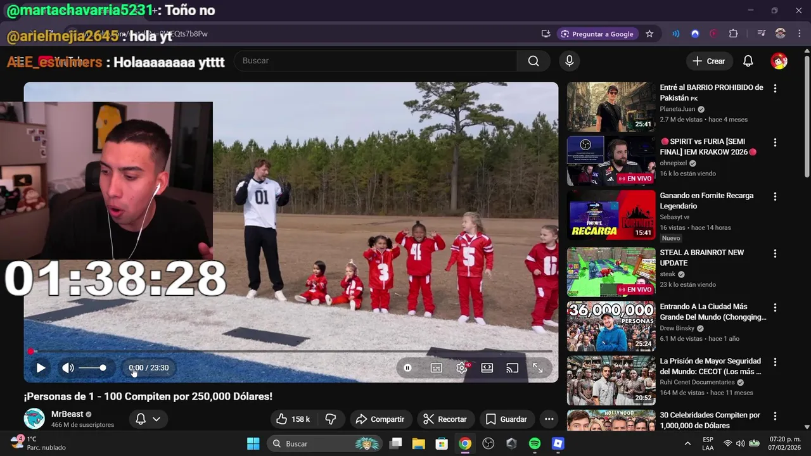The height and width of the screenshot is (456, 811).
Task: Expand the MrBeast notification bell dropdown
Action: pos(148,419)
